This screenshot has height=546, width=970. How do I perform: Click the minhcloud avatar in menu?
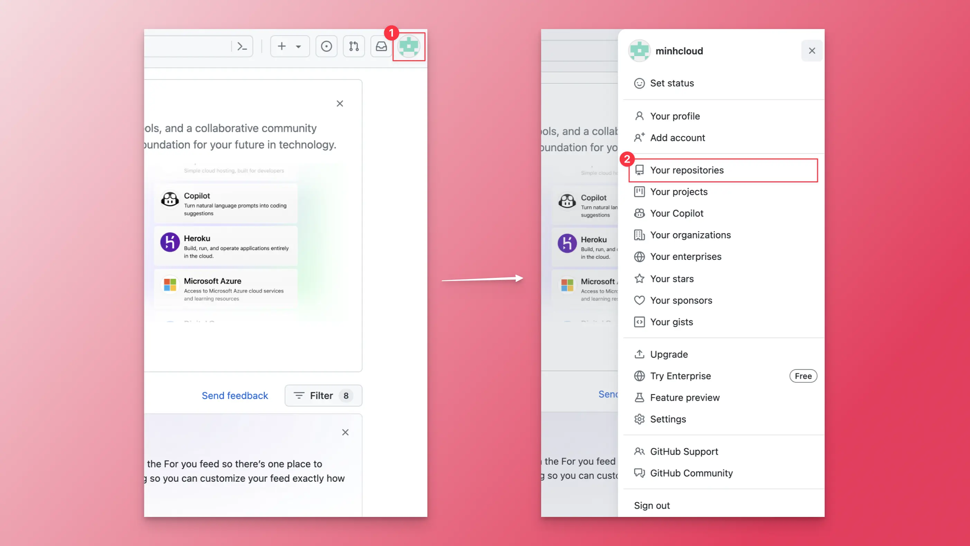point(639,51)
